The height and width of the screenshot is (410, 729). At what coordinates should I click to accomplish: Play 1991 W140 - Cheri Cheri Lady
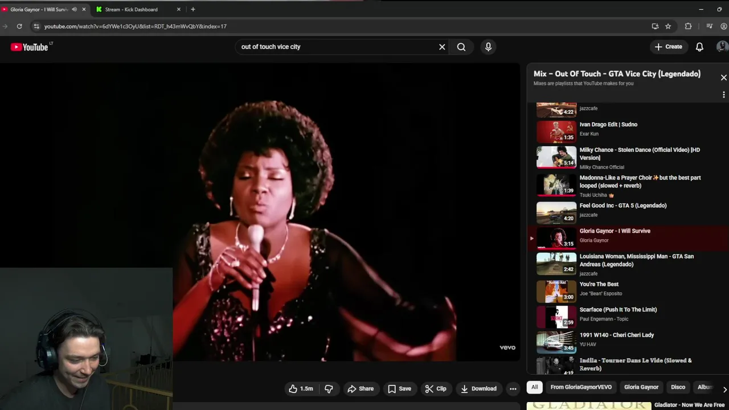click(x=616, y=335)
